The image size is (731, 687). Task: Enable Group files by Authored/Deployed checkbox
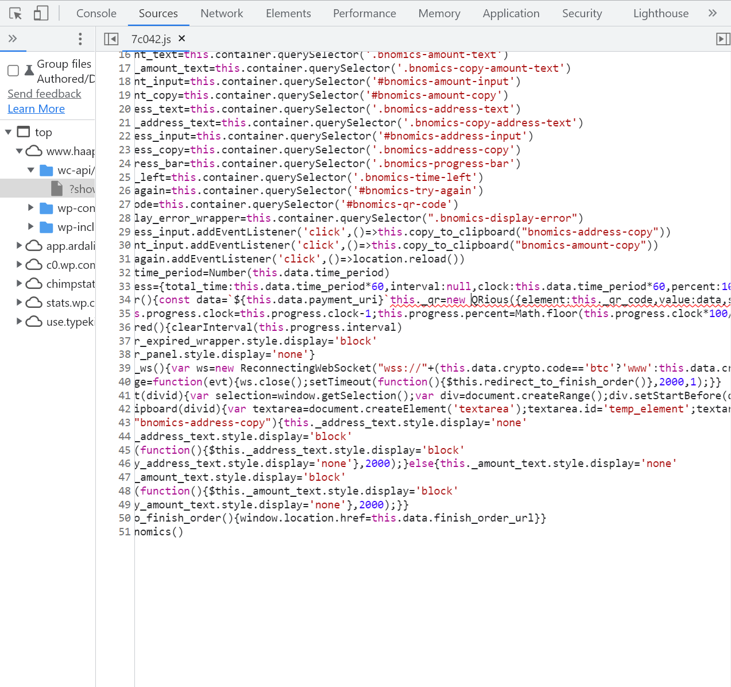point(13,71)
